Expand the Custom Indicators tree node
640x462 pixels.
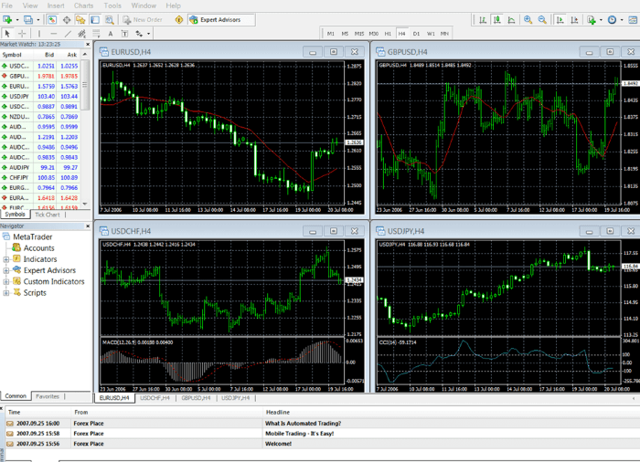click(6, 282)
